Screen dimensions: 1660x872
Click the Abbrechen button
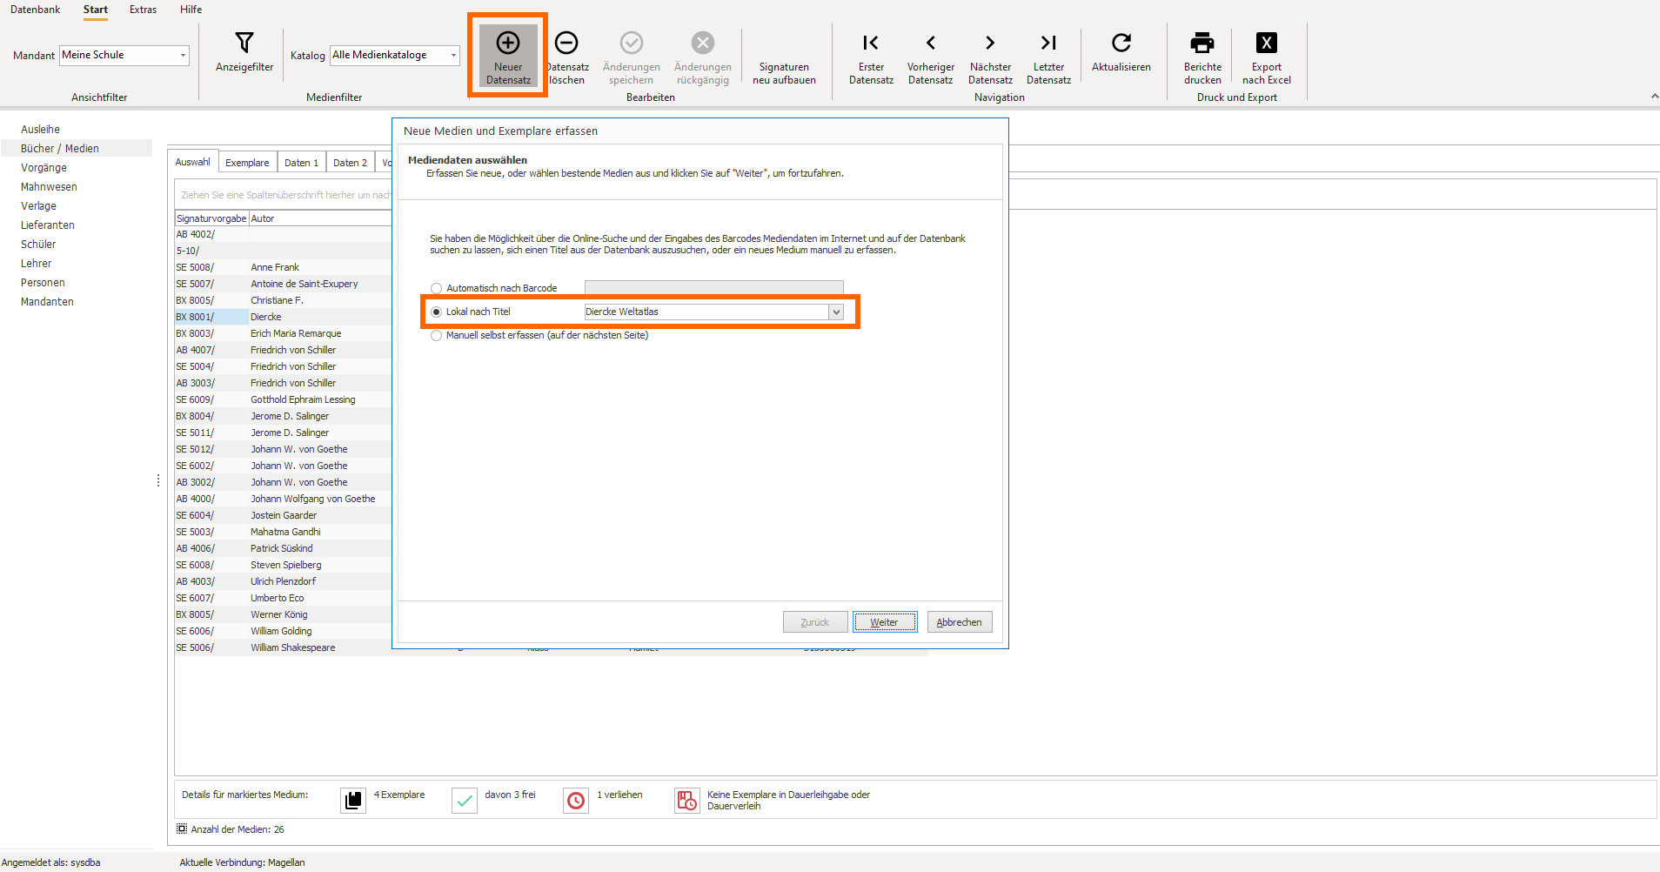(959, 622)
